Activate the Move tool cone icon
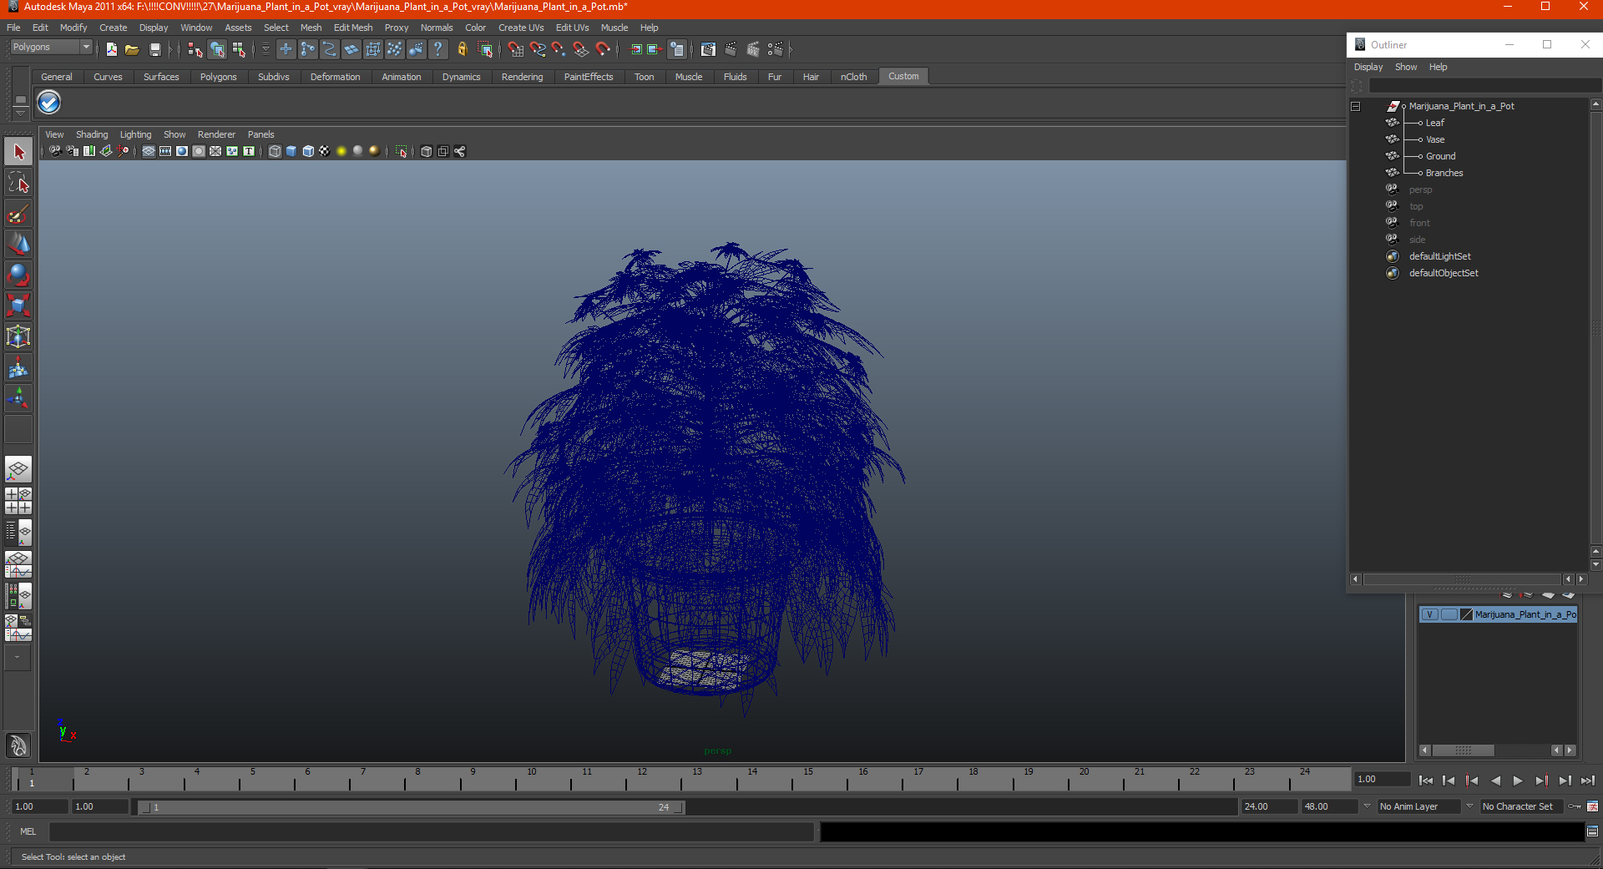This screenshot has height=869, width=1603. point(18,244)
